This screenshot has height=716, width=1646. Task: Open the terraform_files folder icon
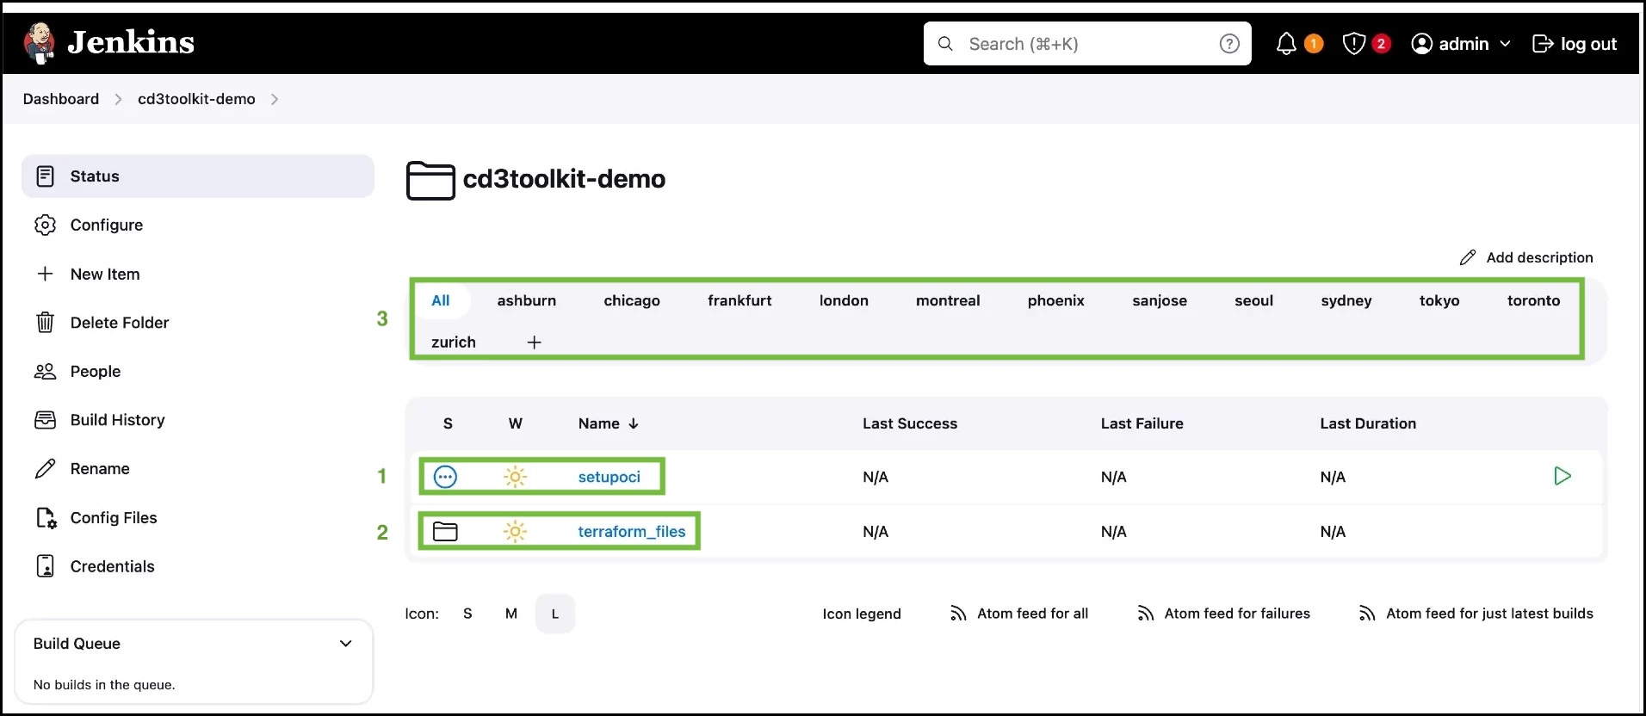[445, 531]
